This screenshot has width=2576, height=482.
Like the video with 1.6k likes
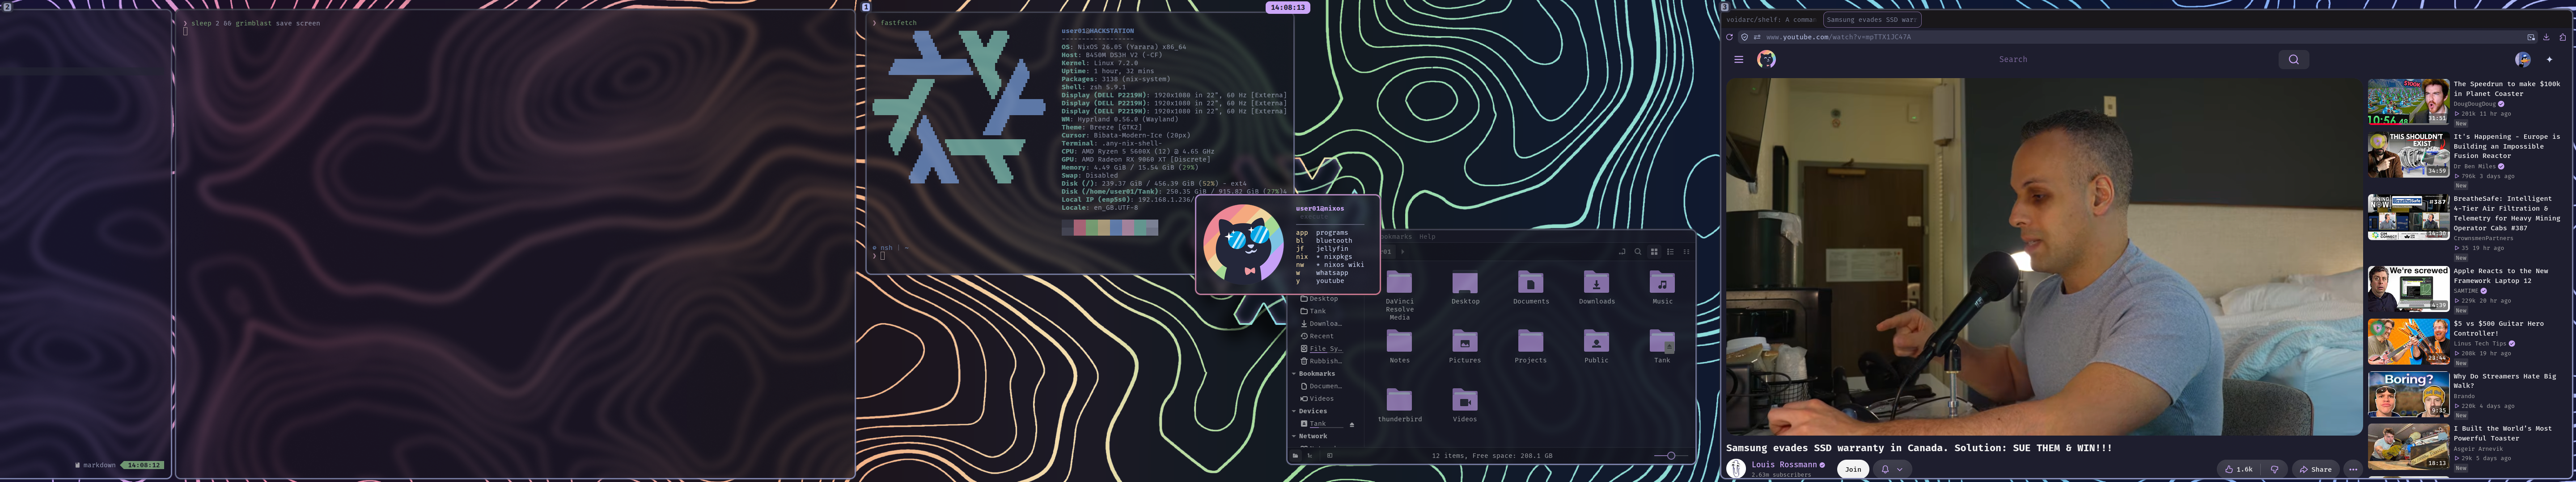[x=2239, y=469]
